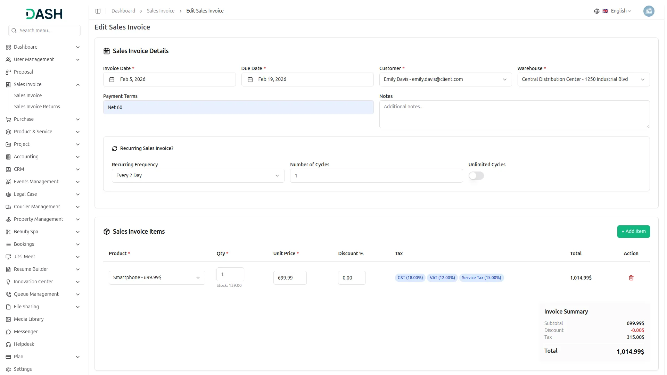Click the Messenger sidebar icon

click(x=8, y=332)
